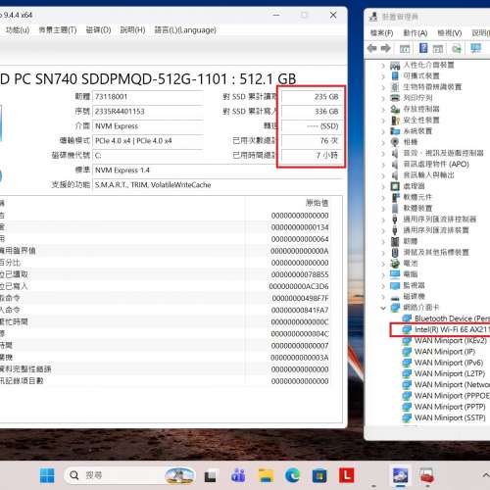Expand 相機 category

pyautogui.click(x=383, y=142)
